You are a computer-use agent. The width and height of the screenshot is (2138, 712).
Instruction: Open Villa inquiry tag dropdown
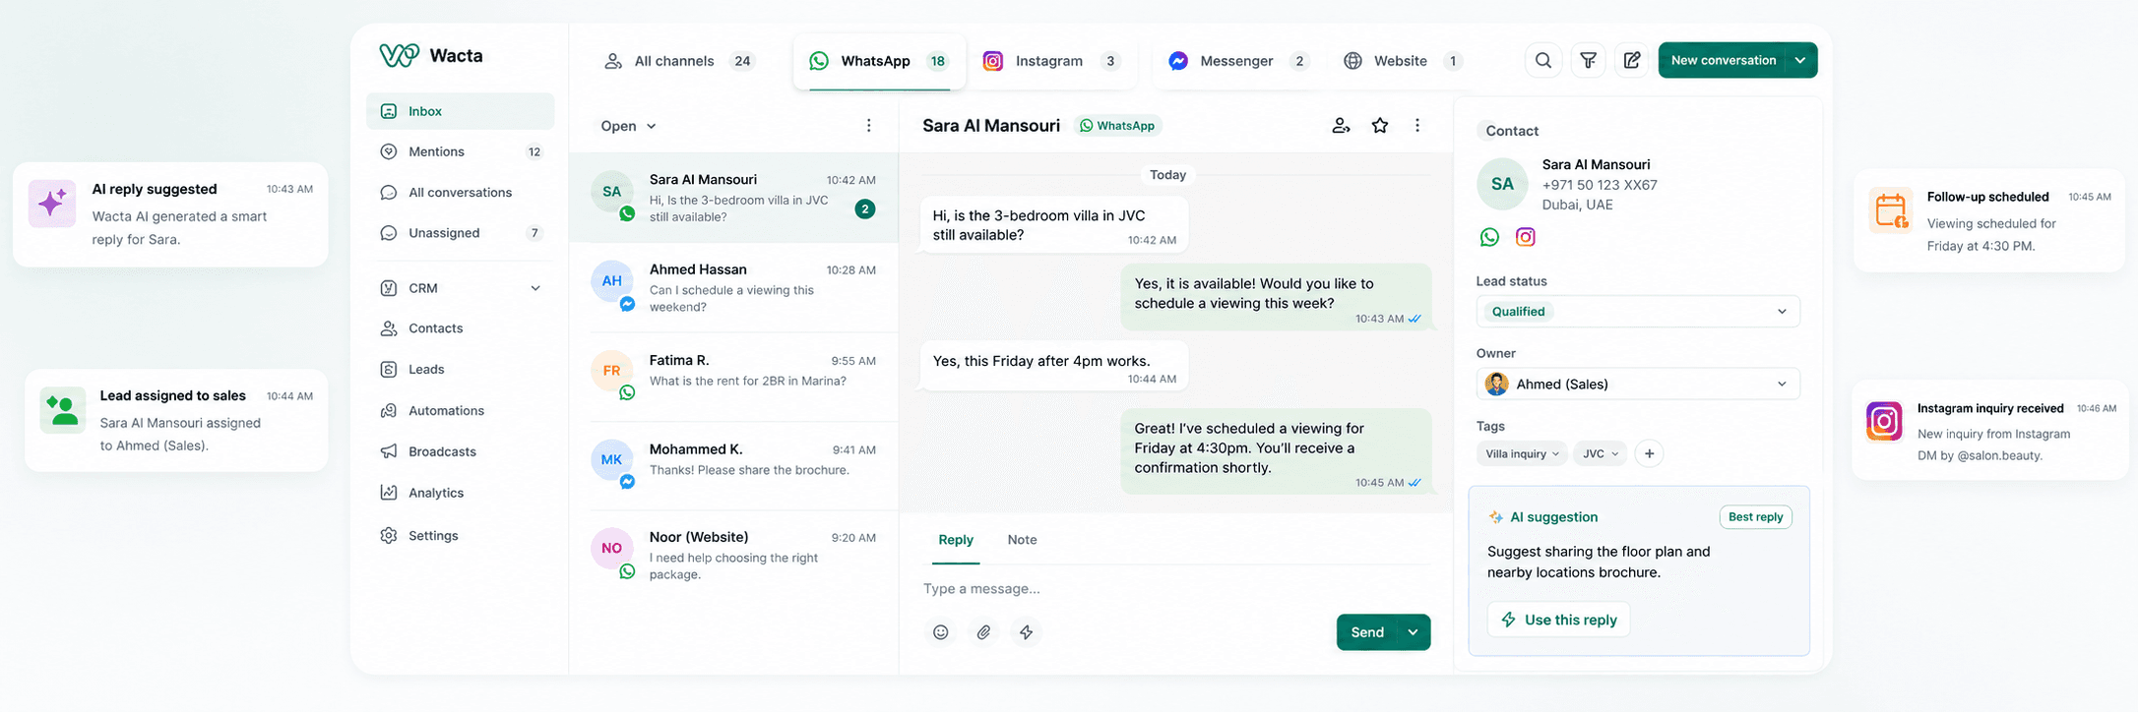tap(1522, 453)
